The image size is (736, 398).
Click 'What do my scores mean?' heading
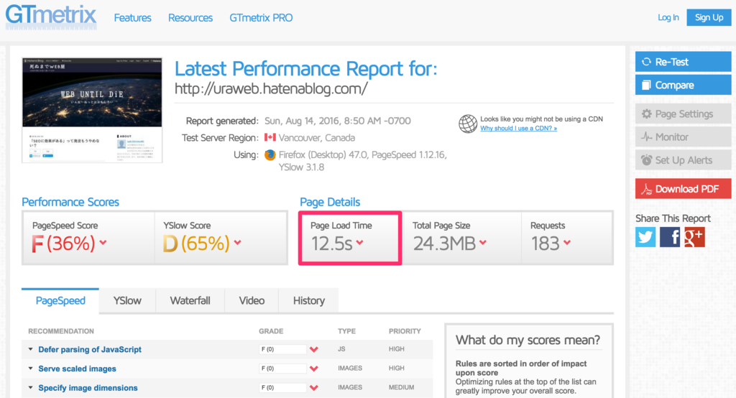point(528,340)
